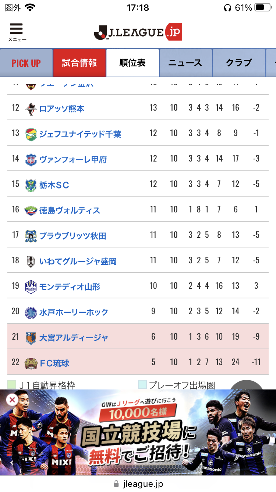This screenshot has height=492, width=276.
Task: Click the 大宮アルディージャ team link
Action: [74, 338]
